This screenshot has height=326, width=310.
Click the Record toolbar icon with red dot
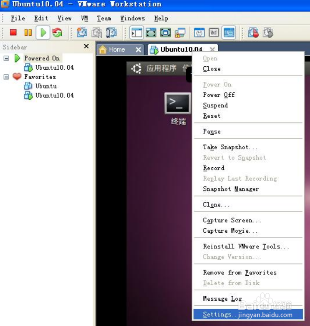click(x=253, y=32)
